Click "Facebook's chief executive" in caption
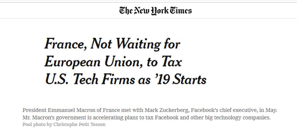Viewport: 297px width, 139px height. (x=224, y=110)
